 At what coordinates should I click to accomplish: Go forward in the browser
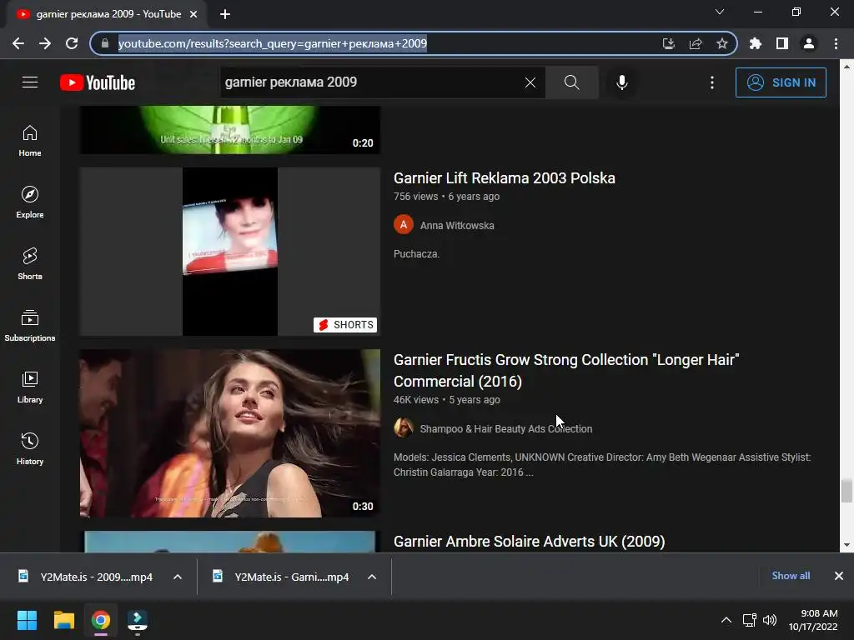(x=45, y=43)
